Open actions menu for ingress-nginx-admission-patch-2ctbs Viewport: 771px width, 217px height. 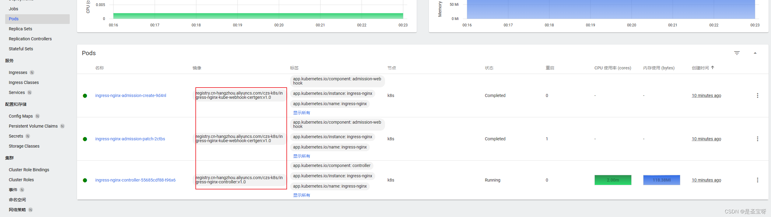tap(758, 139)
